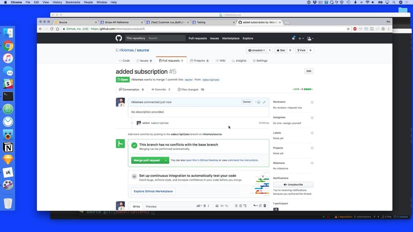Click the GitHub Octocat logo
This screenshot has height=232, width=413.
(x=119, y=38)
